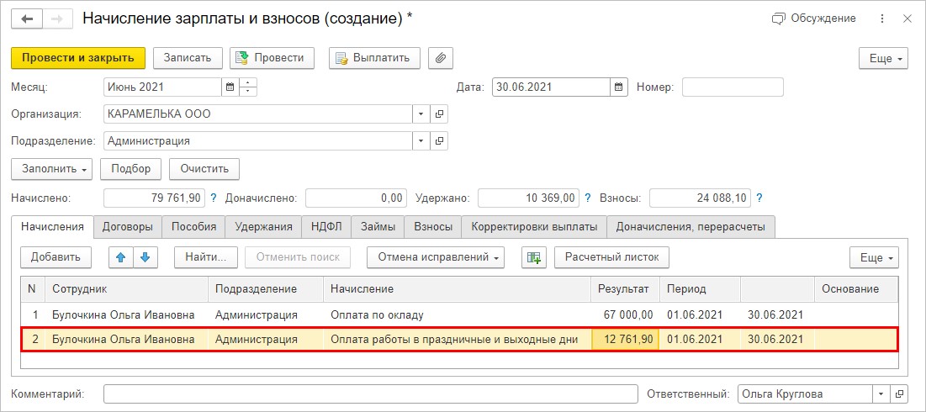926x412 pixels.
Task: Sort by the Сотрудник column header
Action: pyautogui.click(x=127, y=288)
